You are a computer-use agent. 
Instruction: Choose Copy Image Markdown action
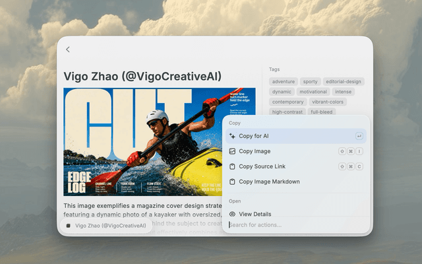pyautogui.click(x=296, y=181)
